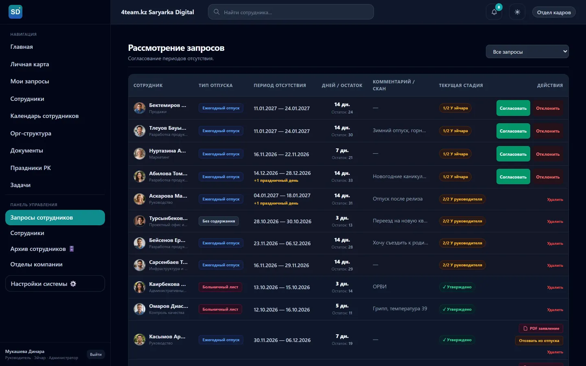Delete Аскарова's request
586x366 pixels.
555,199
